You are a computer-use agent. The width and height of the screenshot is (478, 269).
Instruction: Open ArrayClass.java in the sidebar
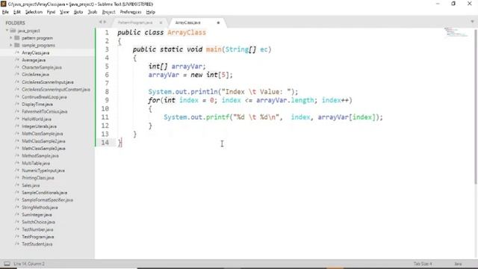35,53
